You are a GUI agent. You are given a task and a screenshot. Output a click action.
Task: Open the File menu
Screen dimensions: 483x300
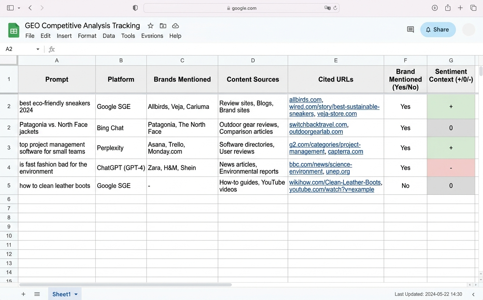click(30, 36)
